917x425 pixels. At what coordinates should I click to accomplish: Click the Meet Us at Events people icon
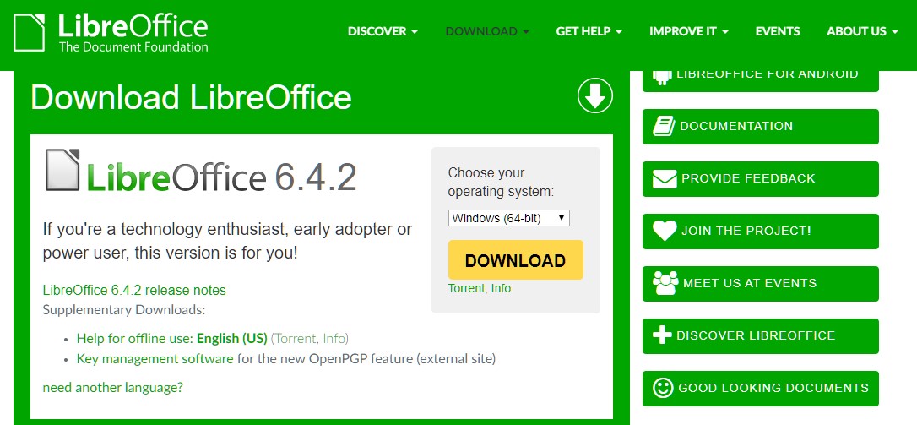[x=665, y=283]
